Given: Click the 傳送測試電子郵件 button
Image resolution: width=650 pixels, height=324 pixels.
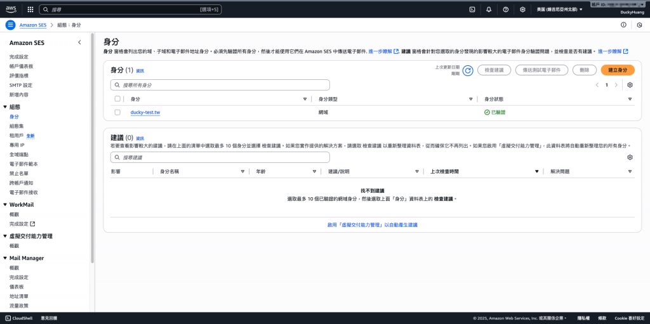Looking at the screenshot, I should pyautogui.click(x=541, y=70).
